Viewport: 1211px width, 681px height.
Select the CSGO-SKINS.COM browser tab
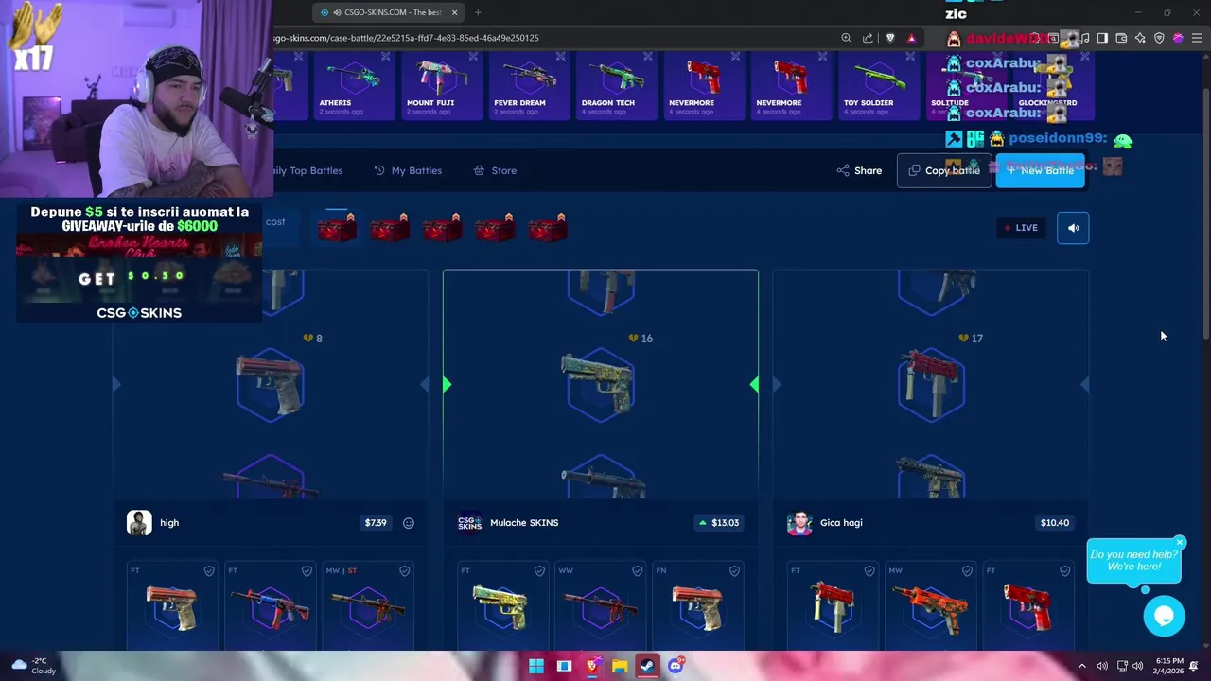click(x=388, y=12)
